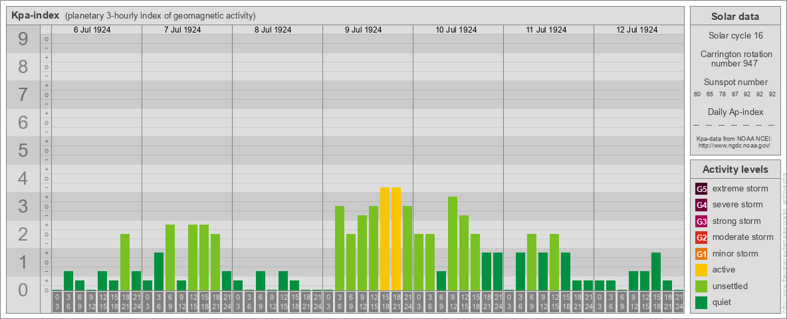Click the unsettled label in legend
This screenshot has height=319, width=787.
pos(731,286)
